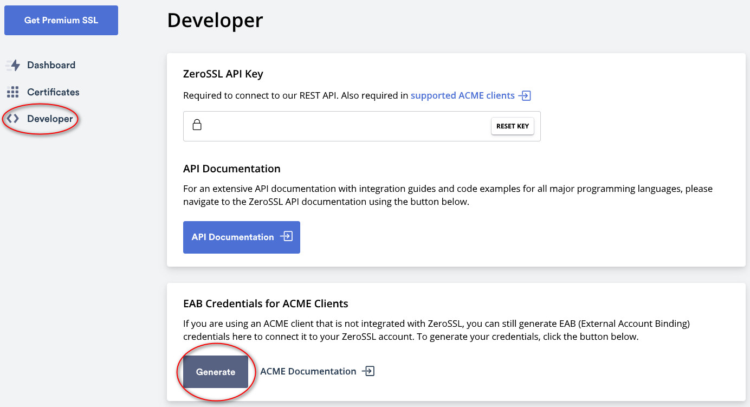The width and height of the screenshot is (750, 407).
Task: Click the RESET KEY button
Action: (x=513, y=126)
